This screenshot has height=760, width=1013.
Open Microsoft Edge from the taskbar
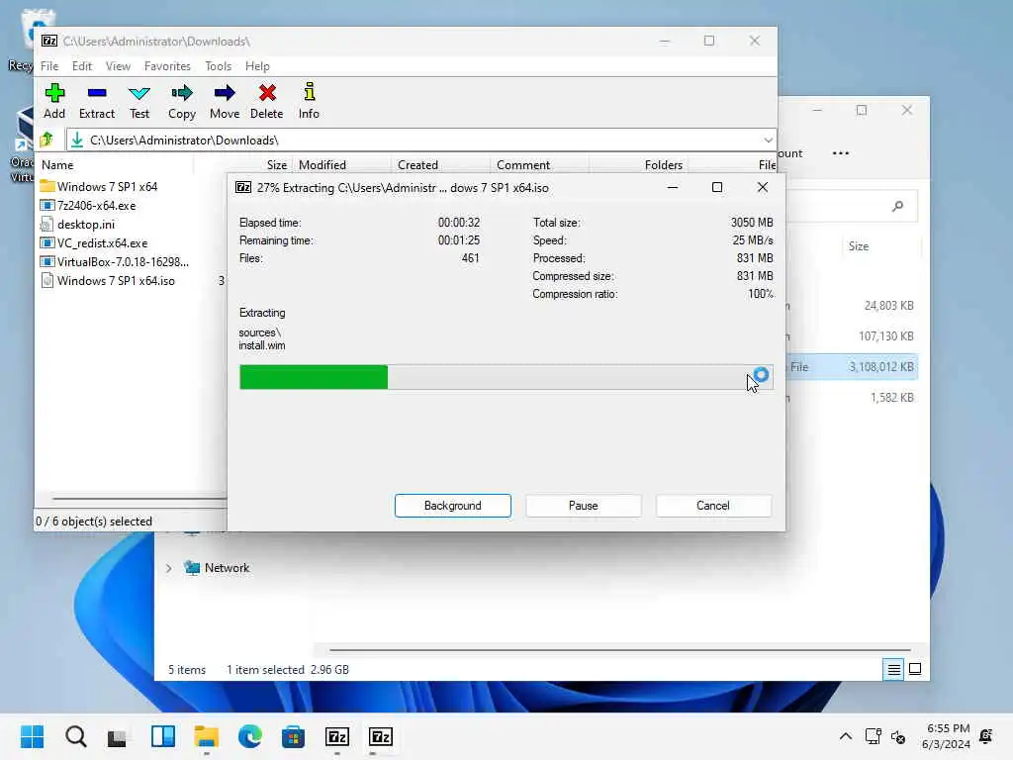pos(250,736)
